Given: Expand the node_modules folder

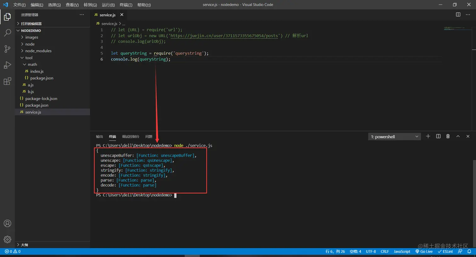Looking at the screenshot, I should [52, 51].
